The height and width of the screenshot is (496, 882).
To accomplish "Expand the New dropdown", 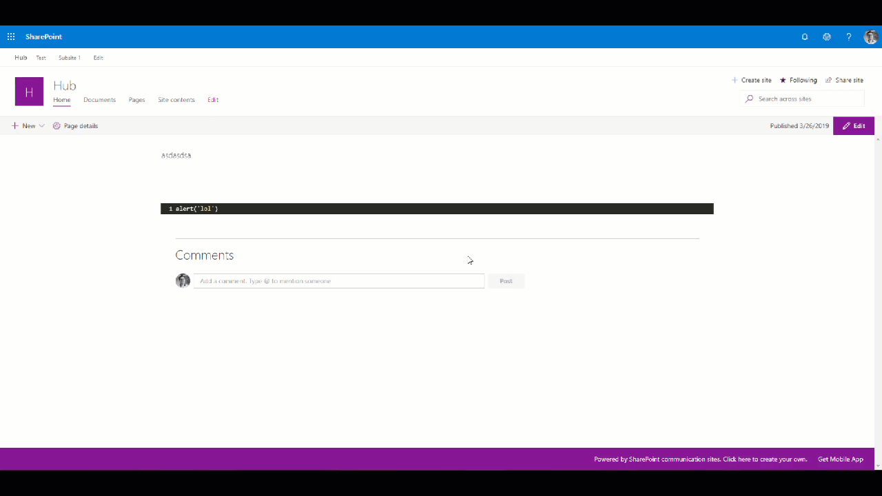I will [x=28, y=126].
